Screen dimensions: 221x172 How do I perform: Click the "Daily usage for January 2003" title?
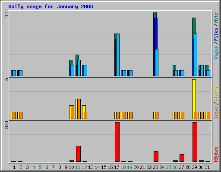51,6
